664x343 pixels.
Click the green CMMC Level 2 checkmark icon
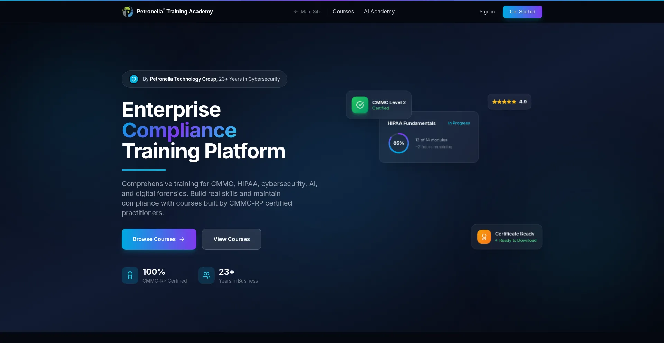point(360,105)
